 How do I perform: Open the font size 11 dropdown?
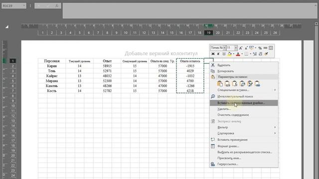click(x=236, y=48)
